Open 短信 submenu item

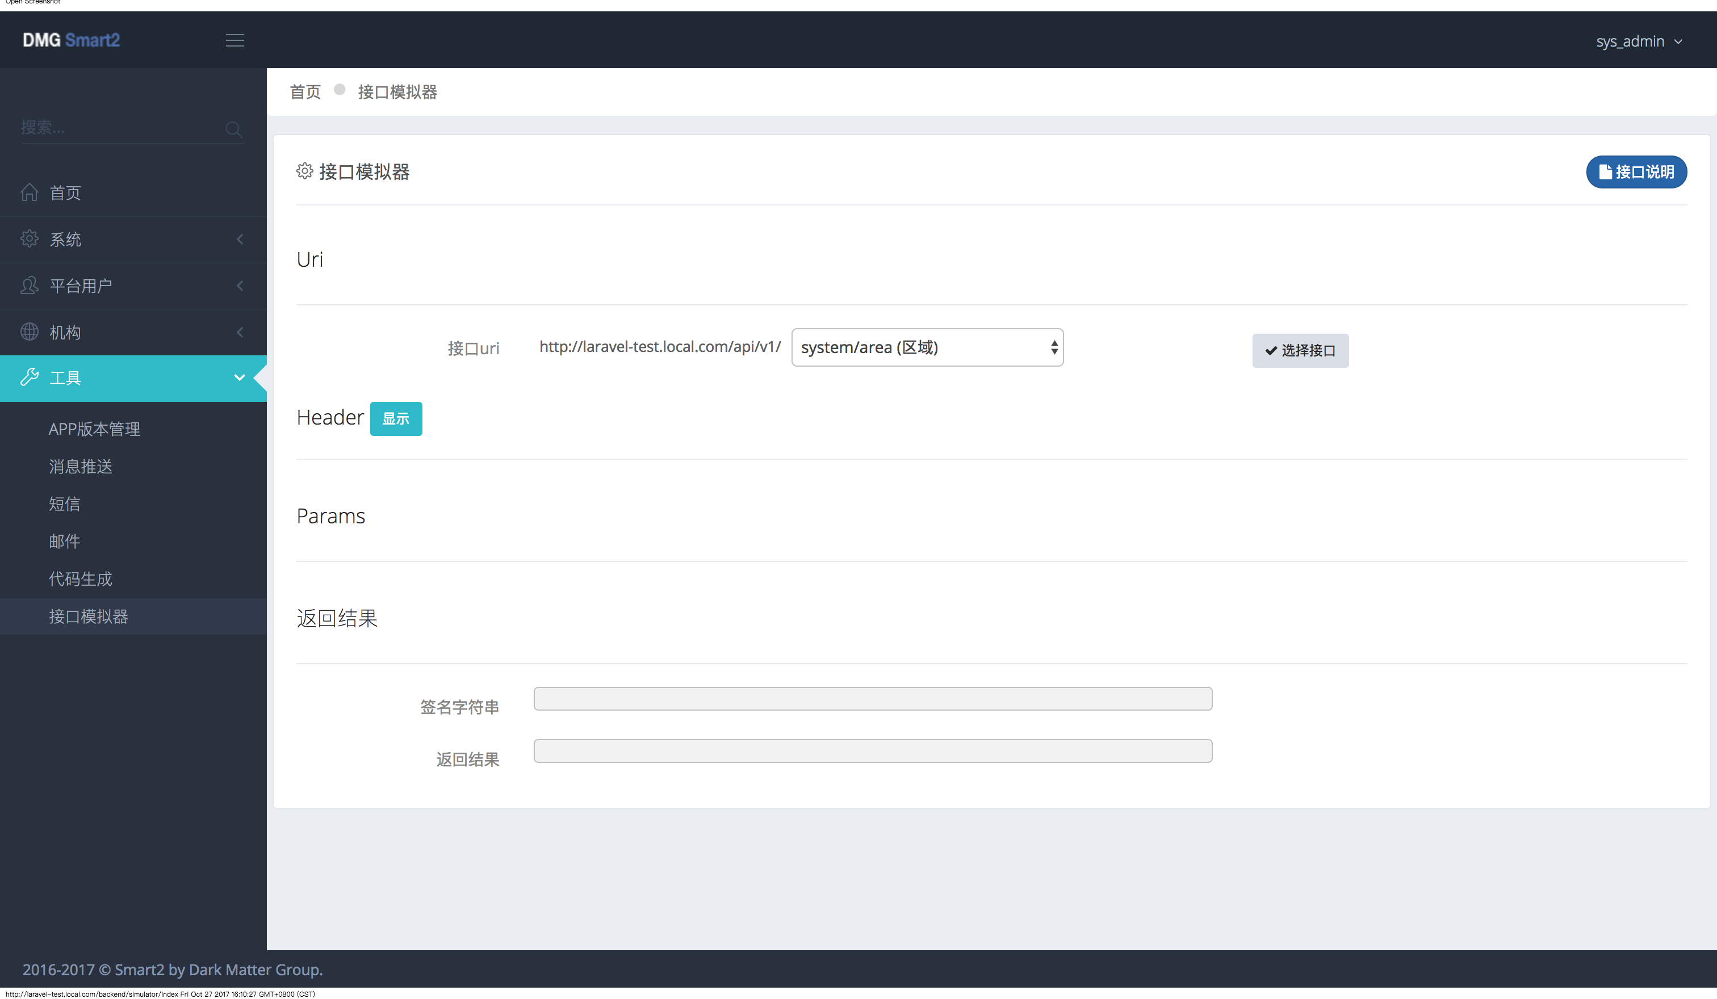tap(65, 504)
